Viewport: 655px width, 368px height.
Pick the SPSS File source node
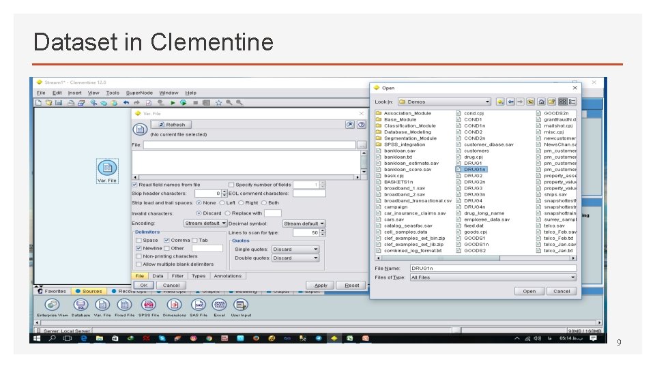[149, 308]
